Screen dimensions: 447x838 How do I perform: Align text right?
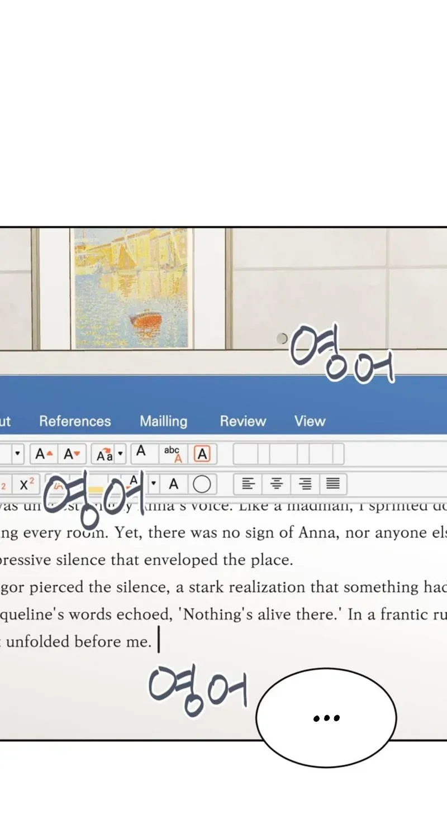(305, 484)
